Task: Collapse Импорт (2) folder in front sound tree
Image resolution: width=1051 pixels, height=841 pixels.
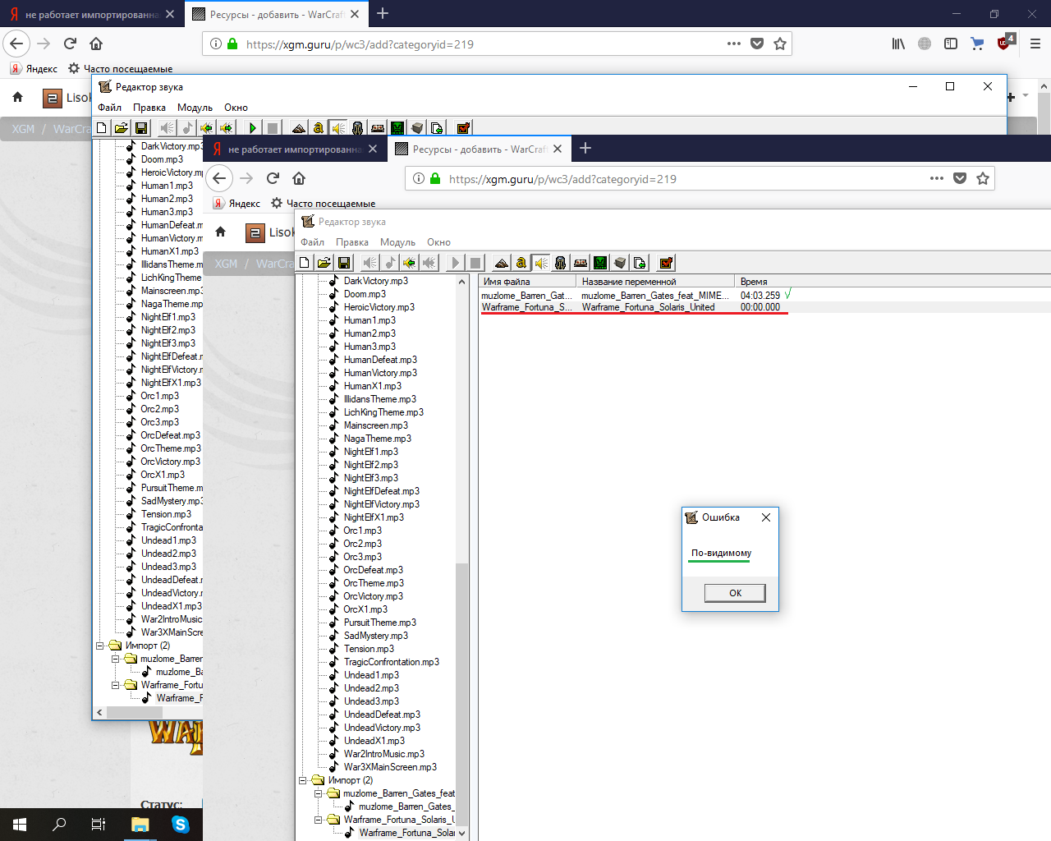Action: (303, 780)
